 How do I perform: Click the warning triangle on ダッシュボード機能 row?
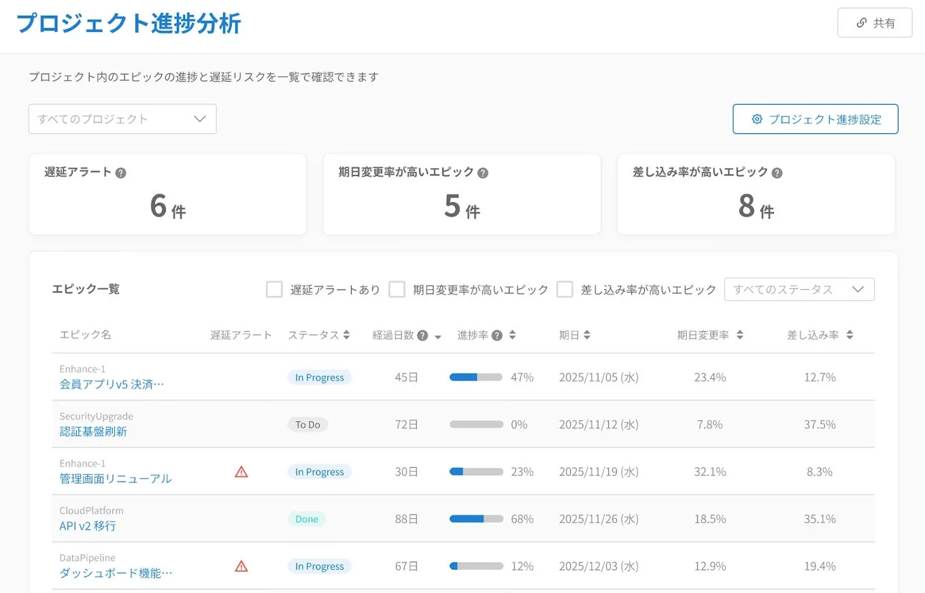241,566
